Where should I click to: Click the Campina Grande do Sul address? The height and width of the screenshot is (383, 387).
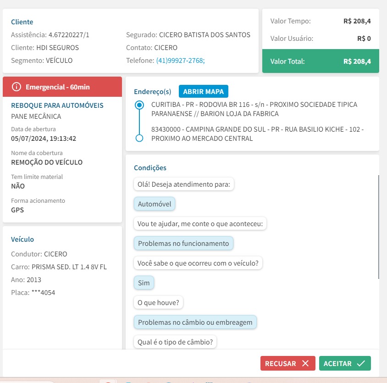pyautogui.click(x=257, y=134)
